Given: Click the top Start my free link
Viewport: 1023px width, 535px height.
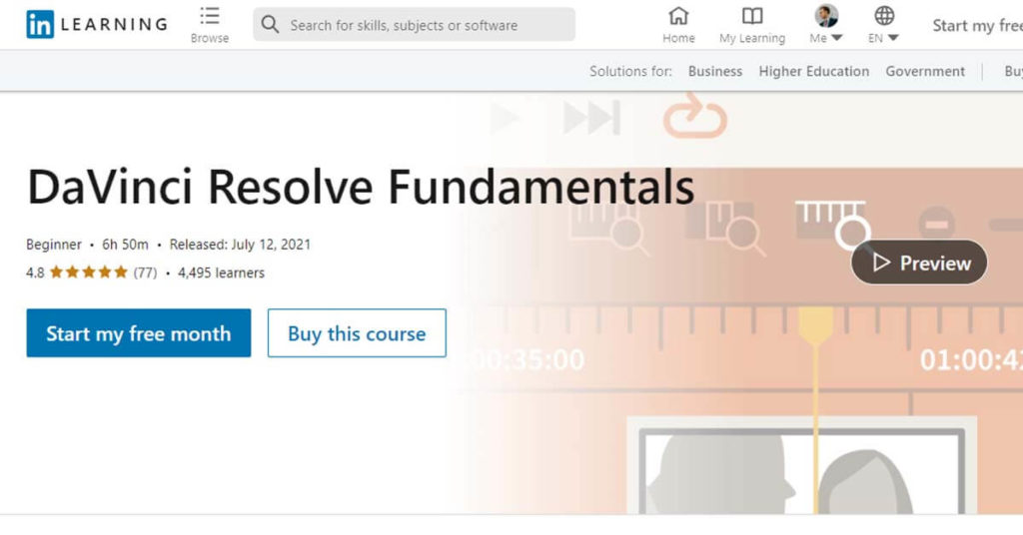Looking at the screenshot, I should (x=977, y=25).
